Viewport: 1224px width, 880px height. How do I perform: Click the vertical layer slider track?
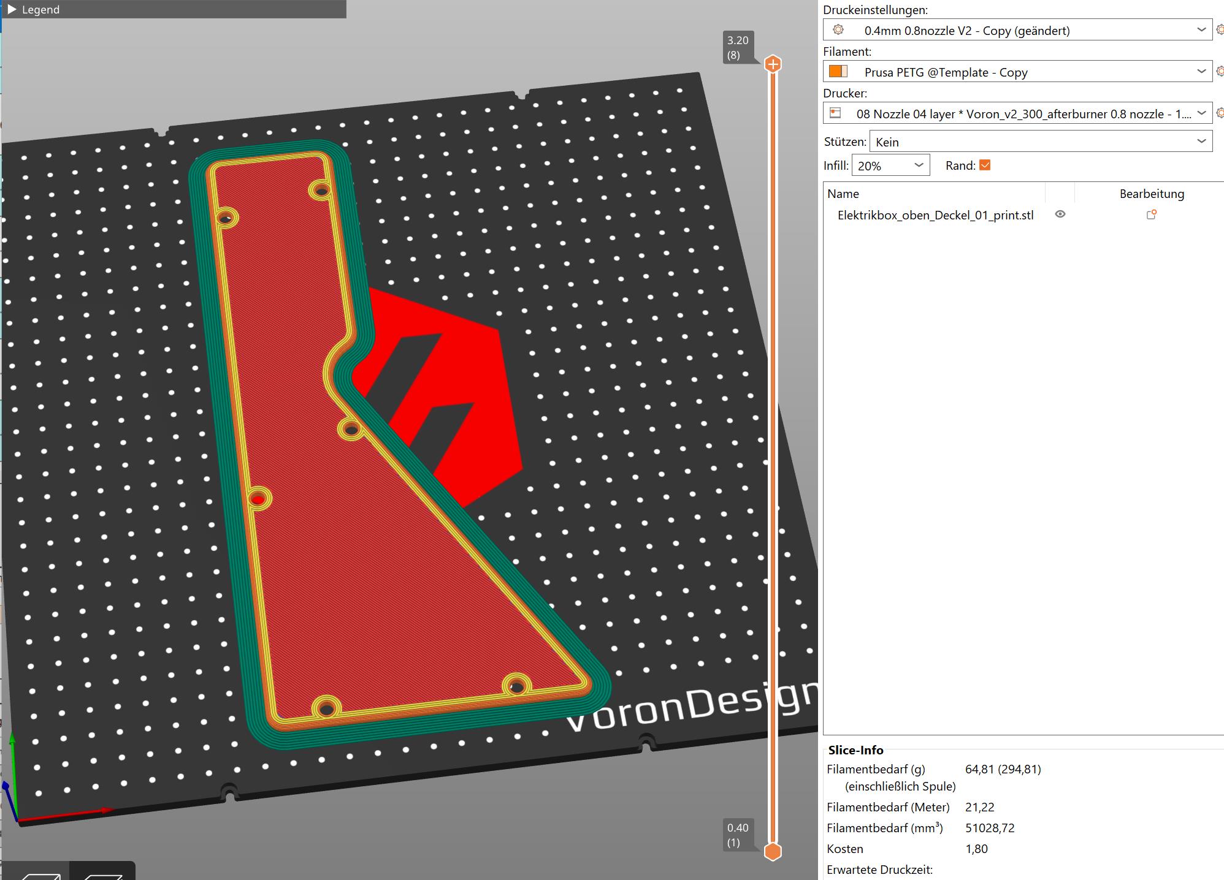773,457
